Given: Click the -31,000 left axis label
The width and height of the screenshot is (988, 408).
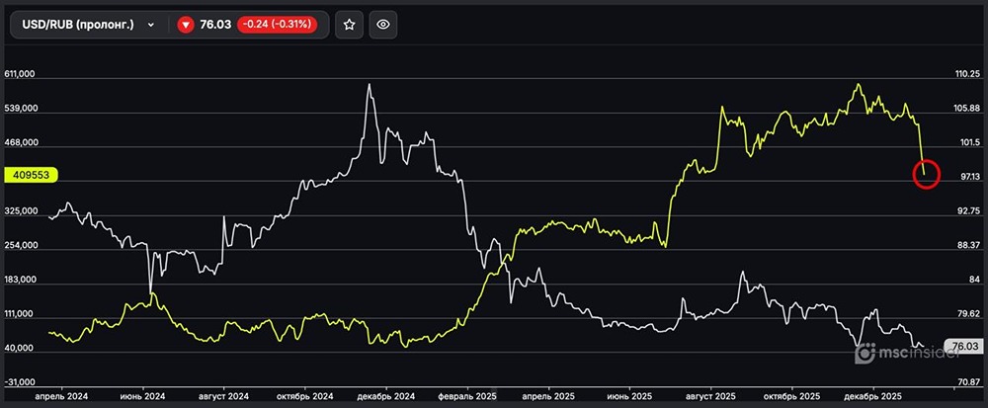Looking at the screenshot, I should pyautogui.click(x=19, y=382).
